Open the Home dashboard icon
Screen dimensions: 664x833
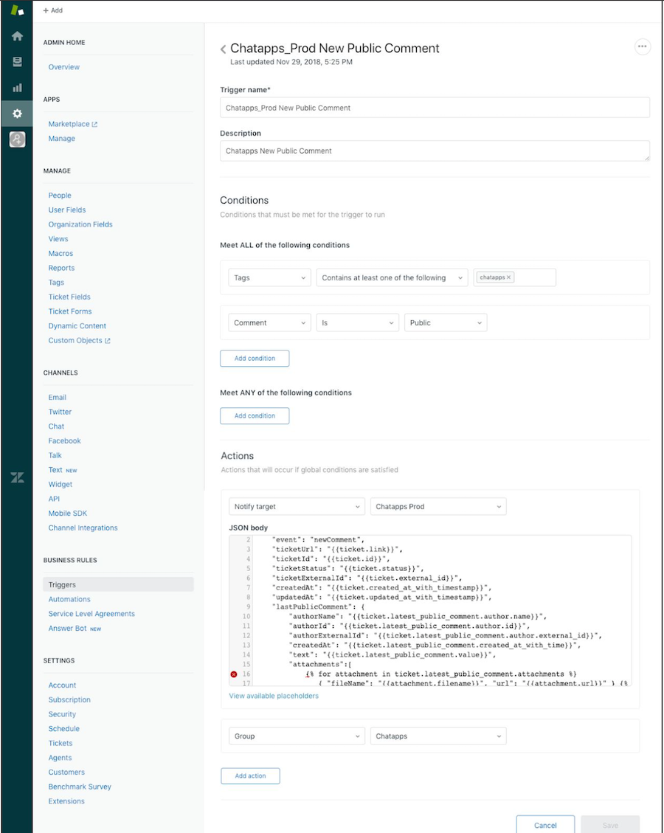click(x=17, y=35)
